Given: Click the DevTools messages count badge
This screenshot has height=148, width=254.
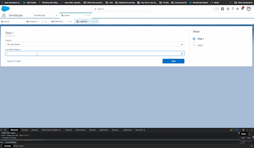Looking at the screenshot, I should pyautogui.click(x=237, y=130).
